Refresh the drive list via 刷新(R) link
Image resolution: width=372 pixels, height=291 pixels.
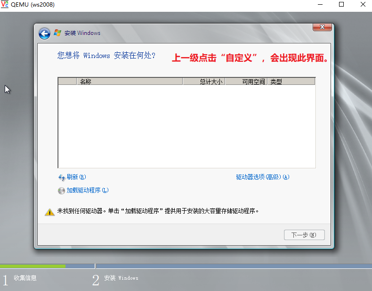tap(76, 177)
